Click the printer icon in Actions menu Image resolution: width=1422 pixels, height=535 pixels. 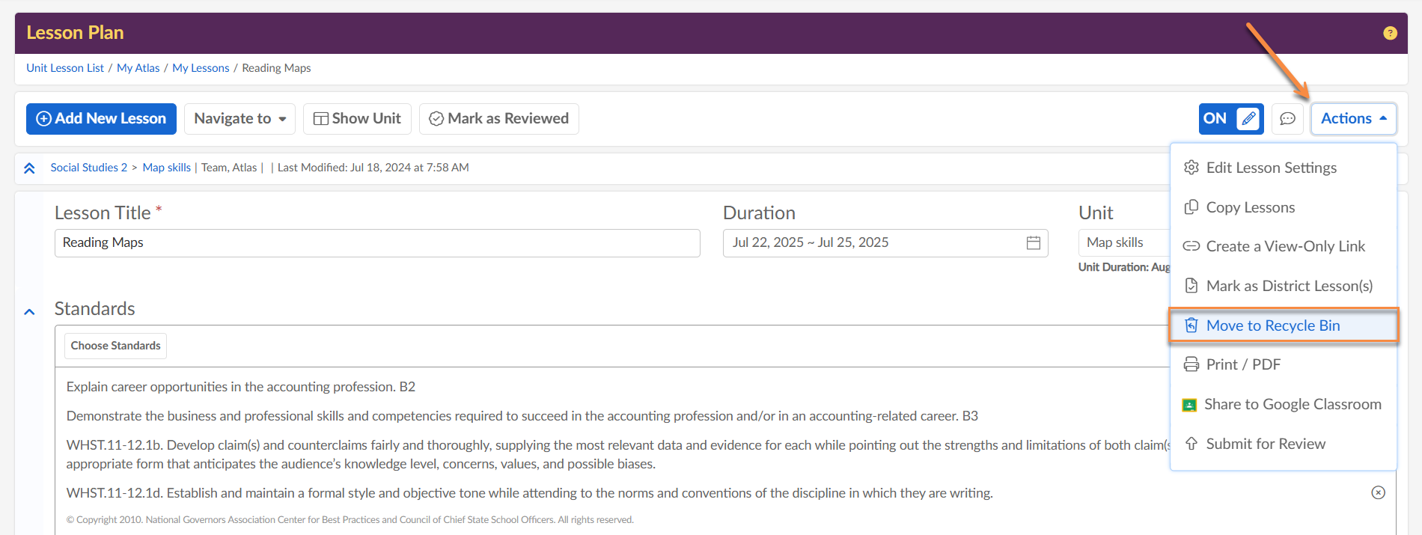(x=1191, y=365)
